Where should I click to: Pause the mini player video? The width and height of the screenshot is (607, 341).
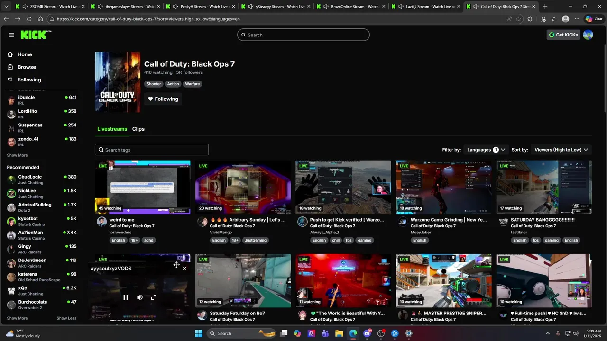point(126,297)
